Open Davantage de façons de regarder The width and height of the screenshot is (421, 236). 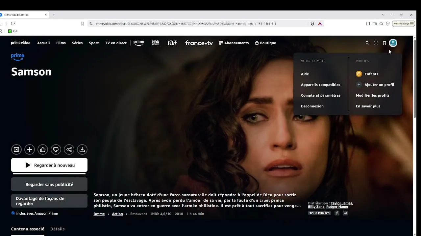49,201
